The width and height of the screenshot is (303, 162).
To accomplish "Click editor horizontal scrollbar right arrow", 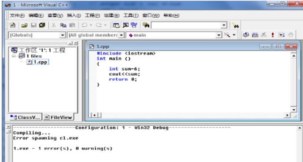I will point(288,115).
